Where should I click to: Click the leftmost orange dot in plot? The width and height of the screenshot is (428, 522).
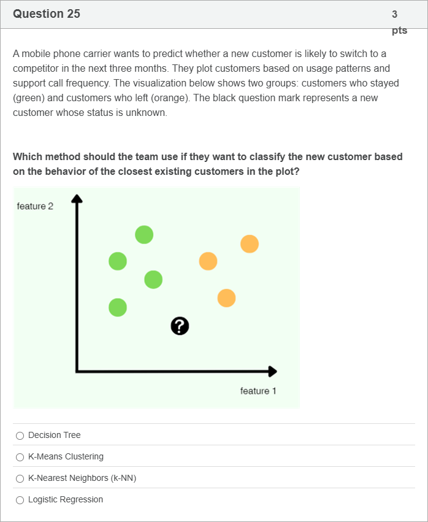208,261
